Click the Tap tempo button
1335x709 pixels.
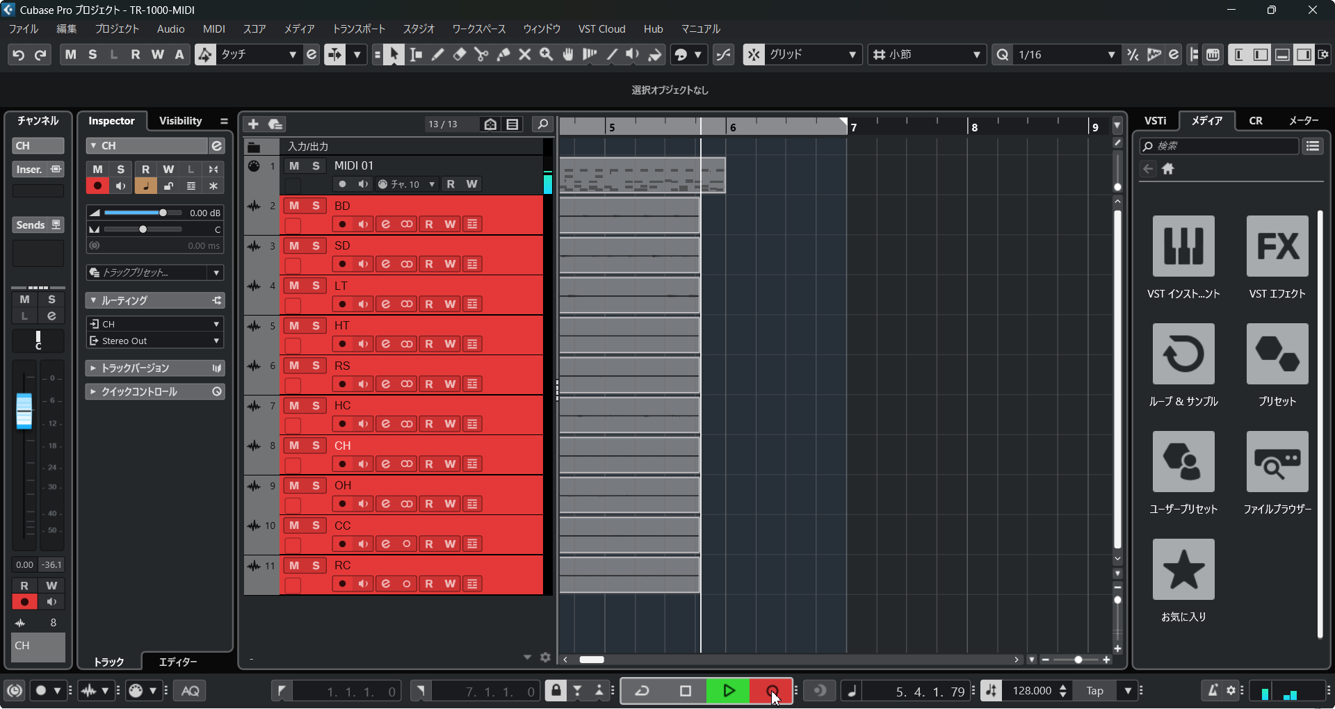click(x=1094, y=691)
